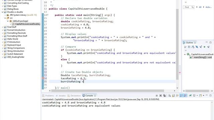This screenshot has height=120, width=214.
Task: Click Open Console icon
Action: click(201, 96)
